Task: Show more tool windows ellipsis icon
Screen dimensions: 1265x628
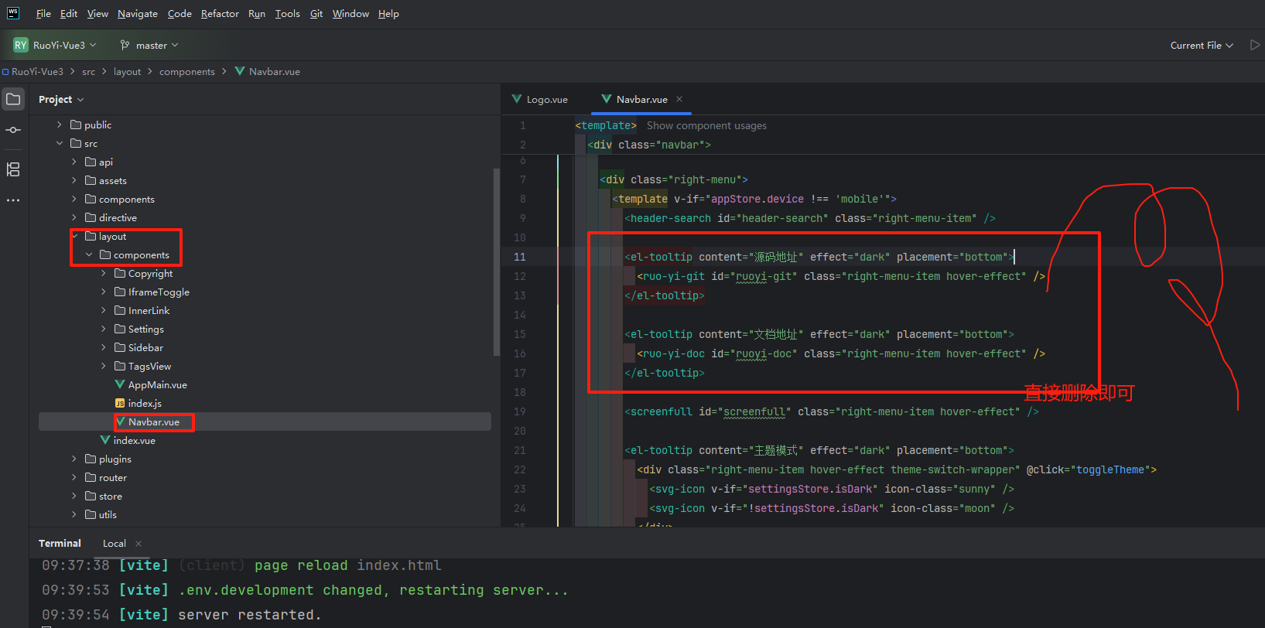Action: 13,200
